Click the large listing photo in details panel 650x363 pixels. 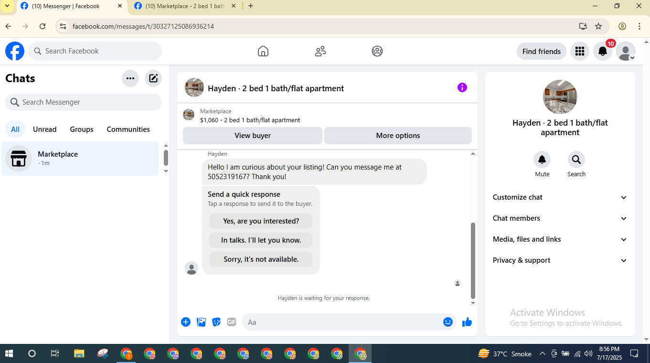pyautogui.click(x=560, y=97)
